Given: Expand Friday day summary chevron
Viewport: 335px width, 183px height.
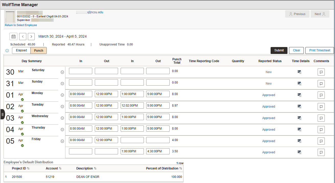Looking at the screenshot, I should (x=62, y=141).
